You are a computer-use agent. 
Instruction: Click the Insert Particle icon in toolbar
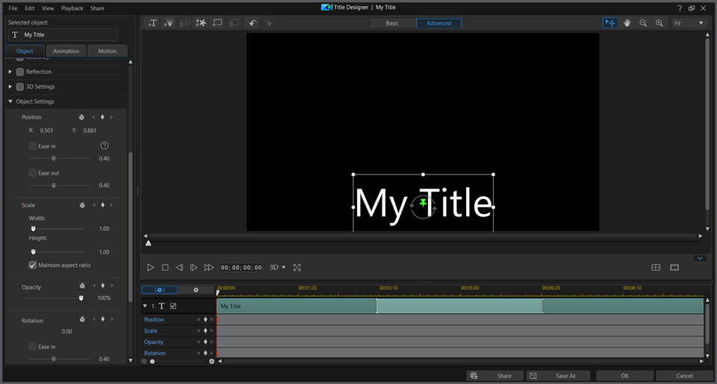click(201, 23)
